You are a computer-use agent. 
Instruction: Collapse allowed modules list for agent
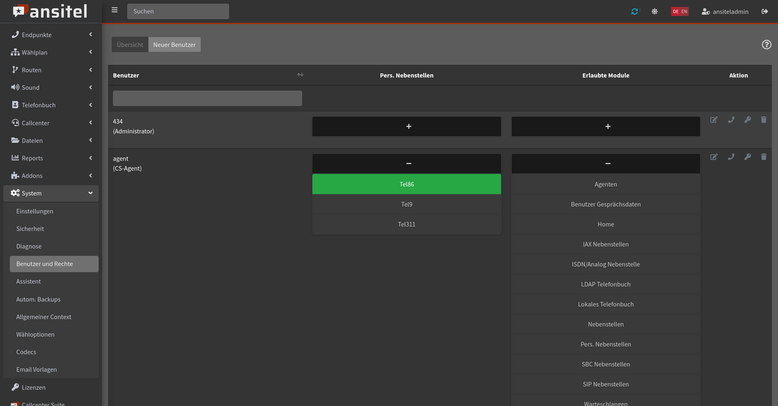pyautogui.click(x=606, y=164)
